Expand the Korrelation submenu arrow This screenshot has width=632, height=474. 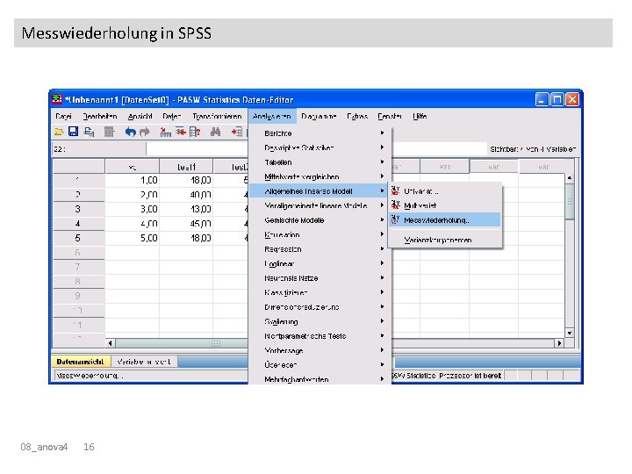pyautogui.click(x=382, y=234)
